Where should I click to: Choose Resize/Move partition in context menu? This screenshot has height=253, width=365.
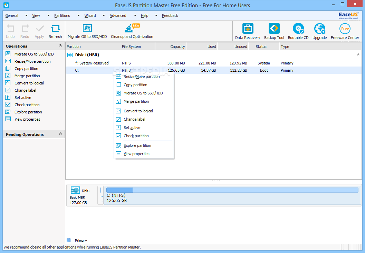point(144,77)
